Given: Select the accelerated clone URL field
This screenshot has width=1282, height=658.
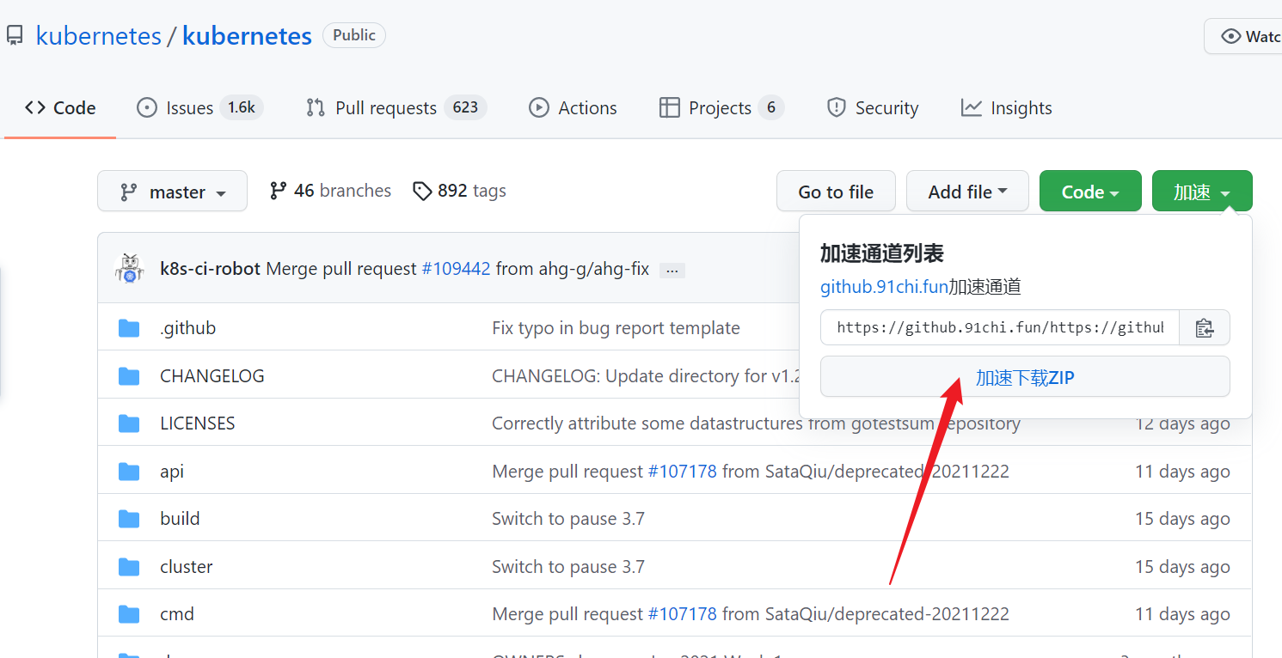Looking at the screenshot, I should [1000, 327].
